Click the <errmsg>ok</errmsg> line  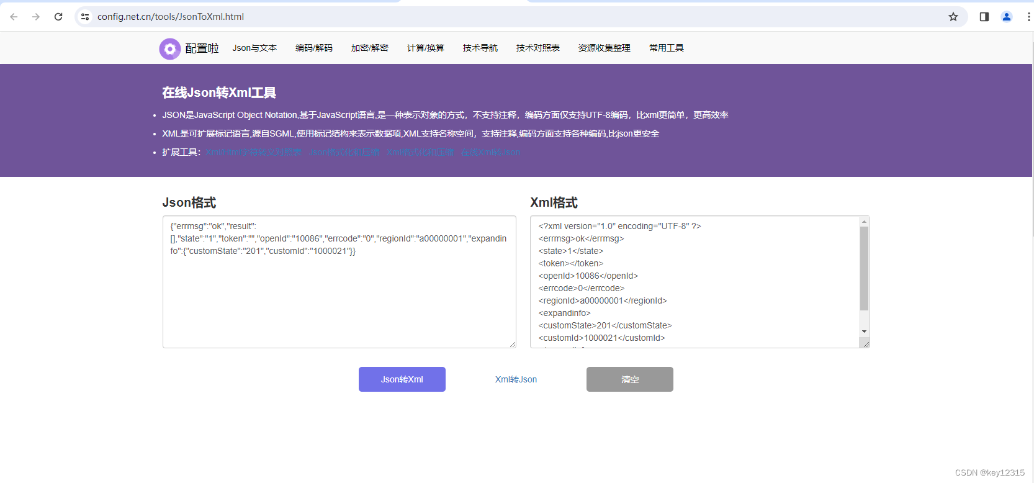tap(582, 238)
